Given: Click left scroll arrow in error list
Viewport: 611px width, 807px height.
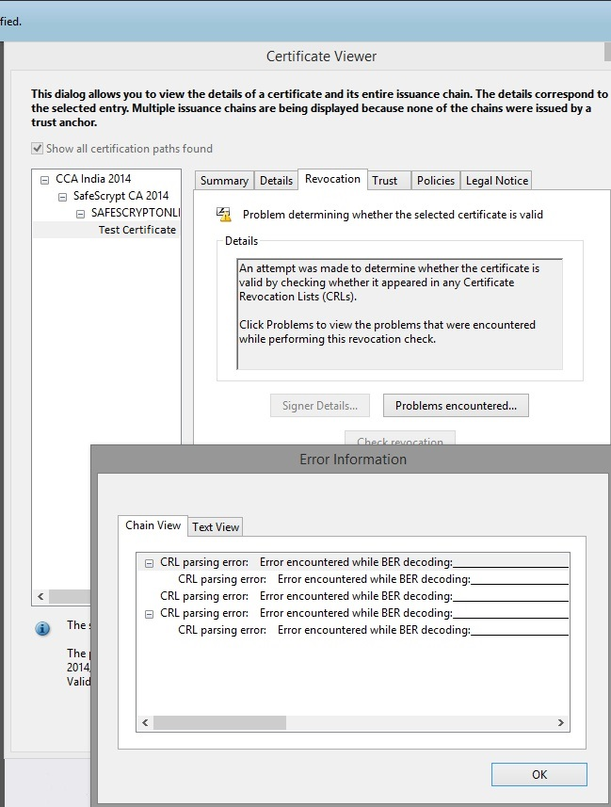Looking at the screenshot, I should point(145,722).
